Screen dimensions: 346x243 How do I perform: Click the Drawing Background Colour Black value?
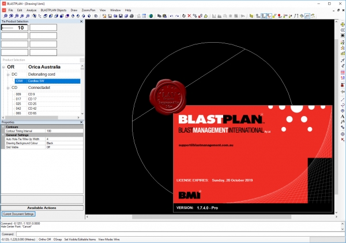(x=64, y=143)
